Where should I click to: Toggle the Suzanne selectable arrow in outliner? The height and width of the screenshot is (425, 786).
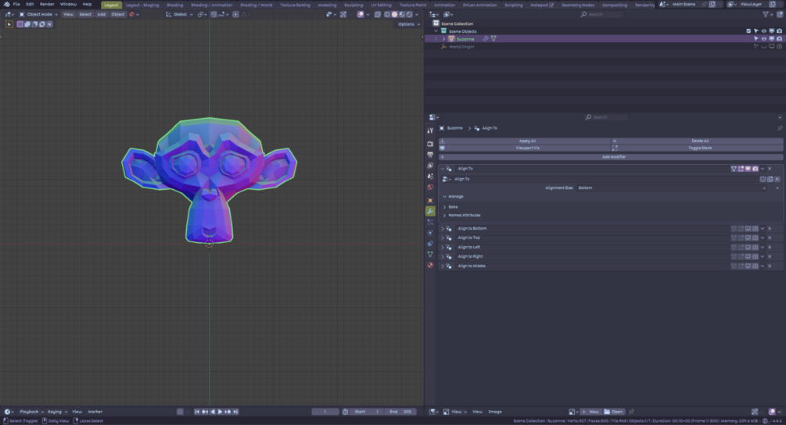[756, 38]
